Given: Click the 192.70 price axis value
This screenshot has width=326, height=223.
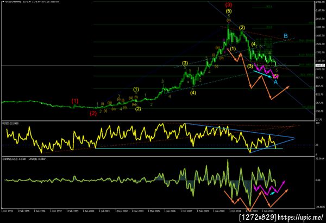Looking at the screenshot, I should click(x=319, y=112).
